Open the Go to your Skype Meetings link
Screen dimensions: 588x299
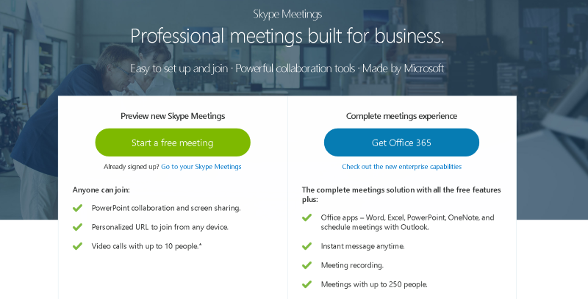point(201,167)
